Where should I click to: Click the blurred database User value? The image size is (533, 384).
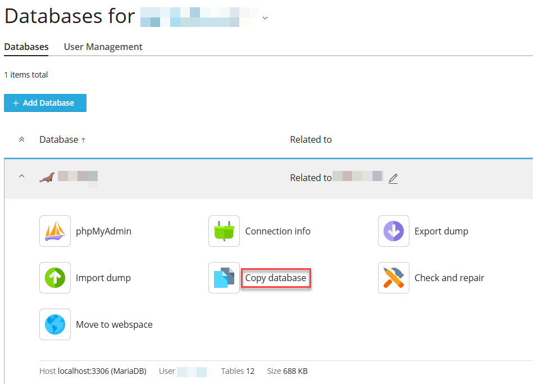tap(194, 372)
